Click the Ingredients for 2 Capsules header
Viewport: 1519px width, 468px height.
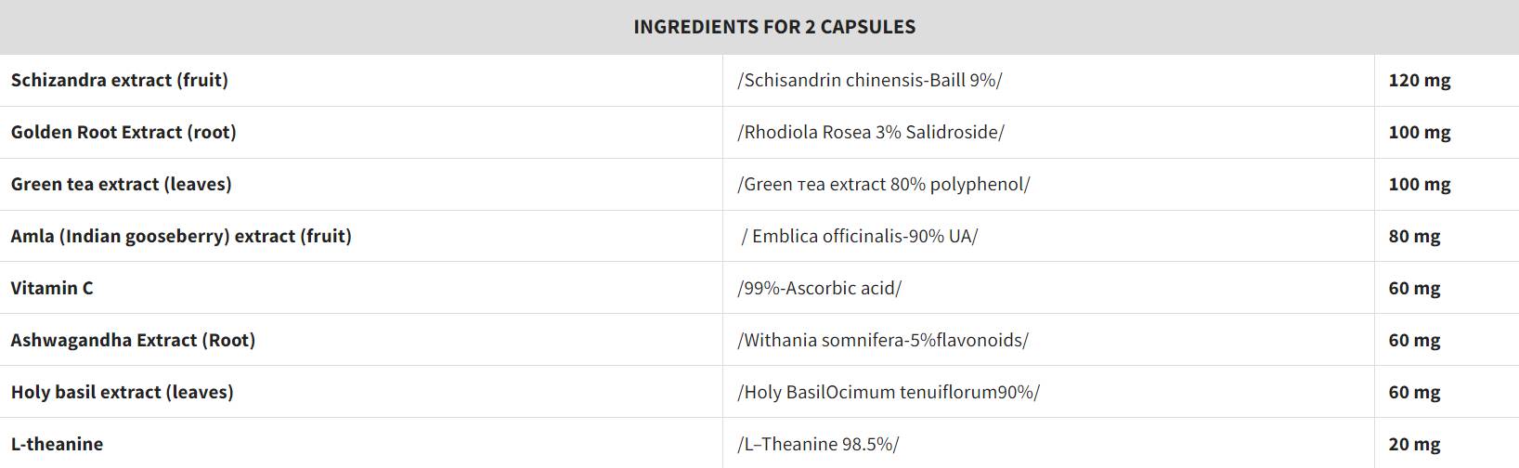[774, 27]
